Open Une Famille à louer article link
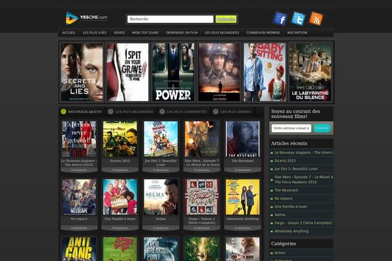 (x=291, y=207)
